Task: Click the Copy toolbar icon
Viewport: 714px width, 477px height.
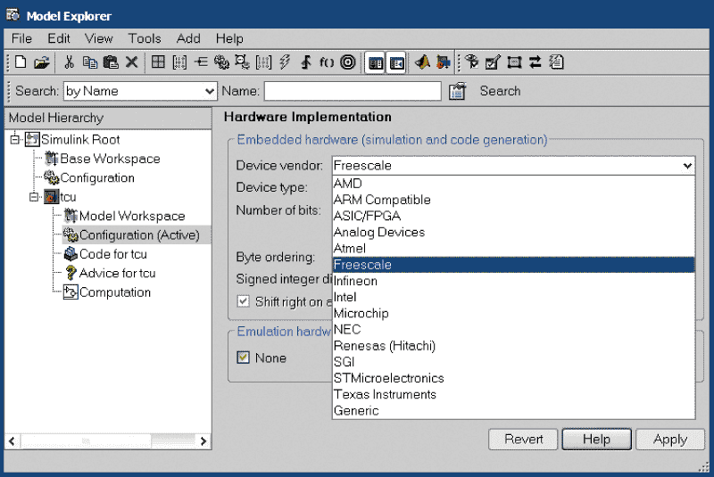Action: pos(90,62)
